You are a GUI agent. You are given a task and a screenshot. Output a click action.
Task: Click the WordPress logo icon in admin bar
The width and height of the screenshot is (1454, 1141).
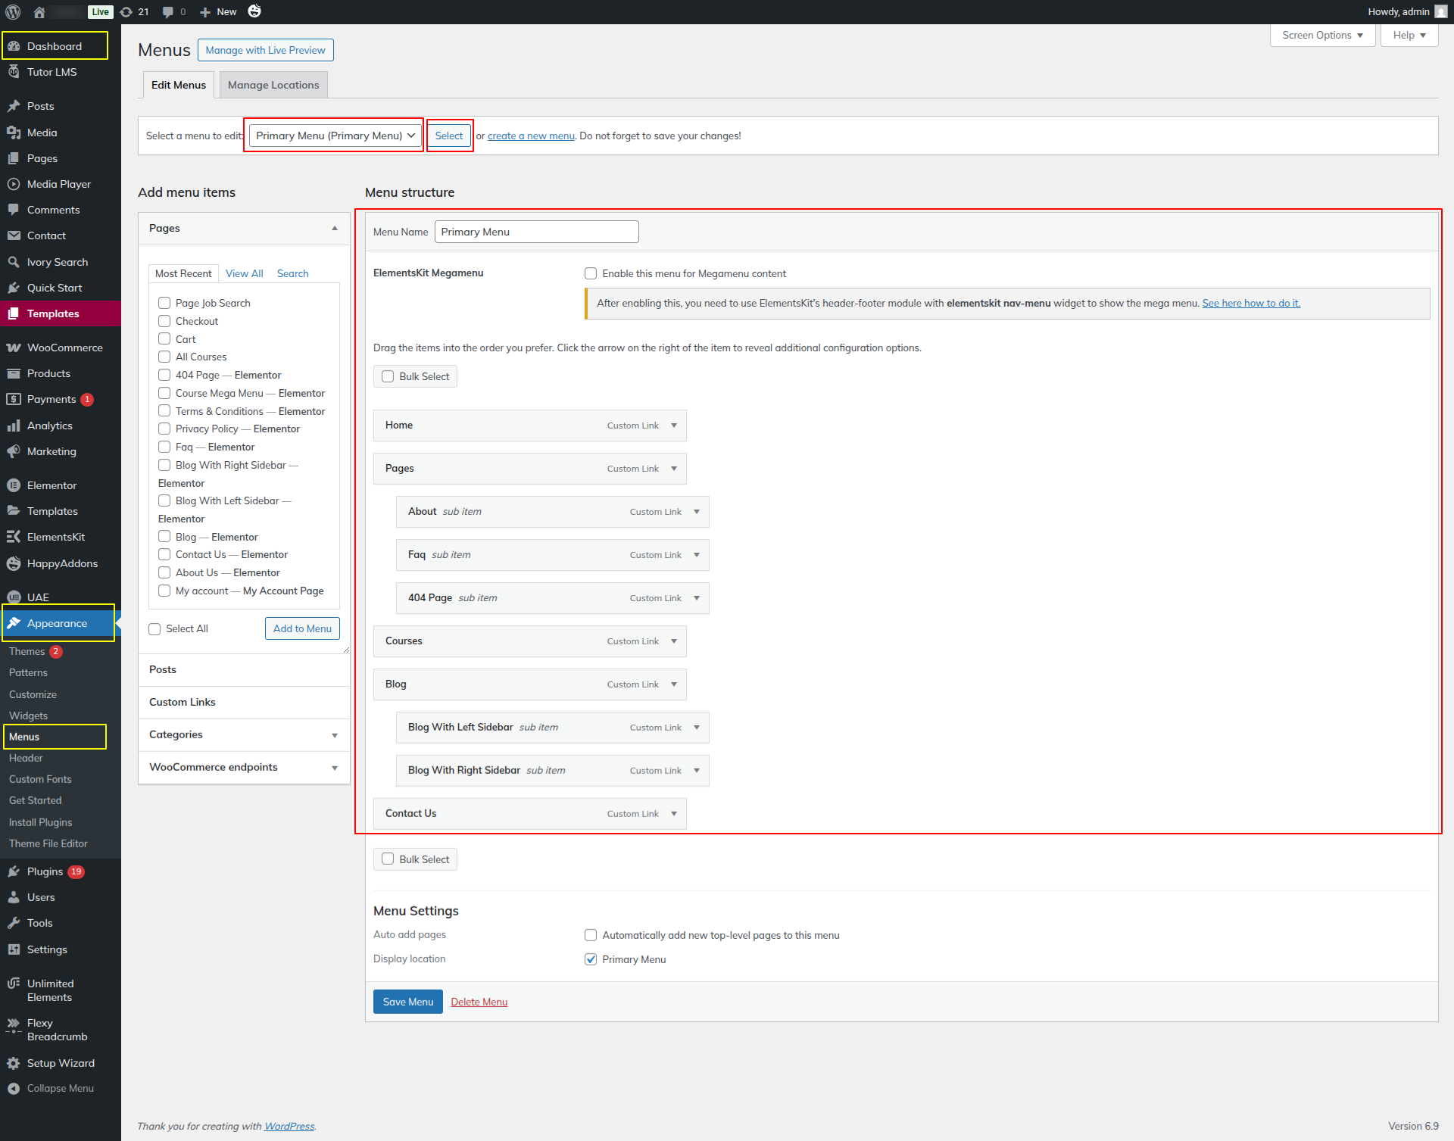(13, 11)
